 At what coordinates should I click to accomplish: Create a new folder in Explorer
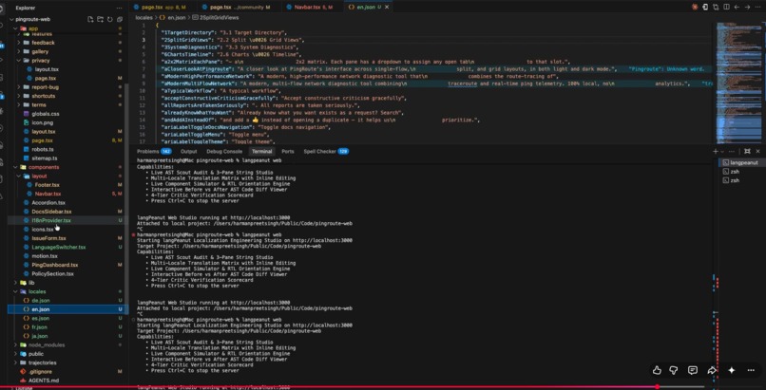click(100, 20)
